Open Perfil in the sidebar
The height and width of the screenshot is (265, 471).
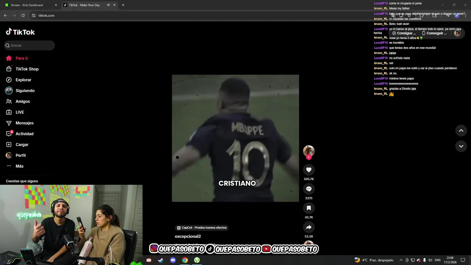(17, 155)
